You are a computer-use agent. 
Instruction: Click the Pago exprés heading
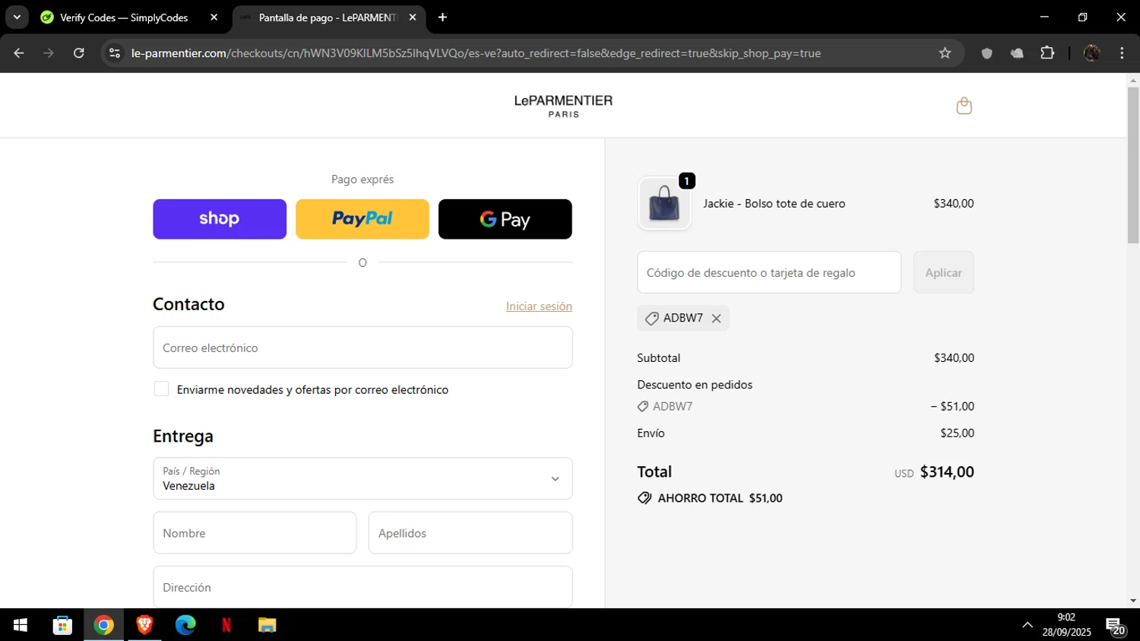coord(363,179)
